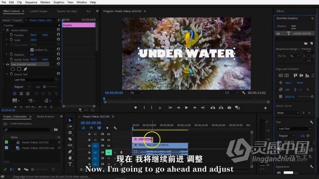Step forward one frame
The image size is (319, 179).
[195, 108]
